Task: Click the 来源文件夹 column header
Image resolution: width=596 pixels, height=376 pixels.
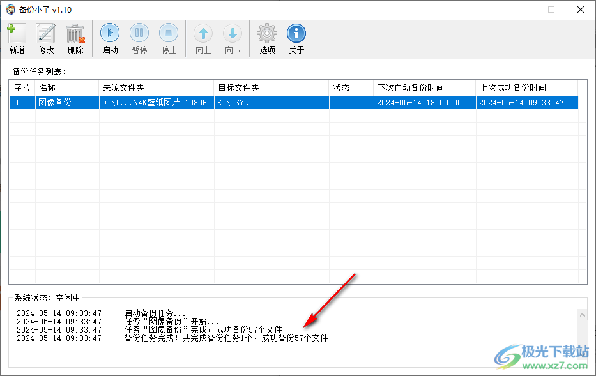Action: pyautogui.click(x=157, y=87)
